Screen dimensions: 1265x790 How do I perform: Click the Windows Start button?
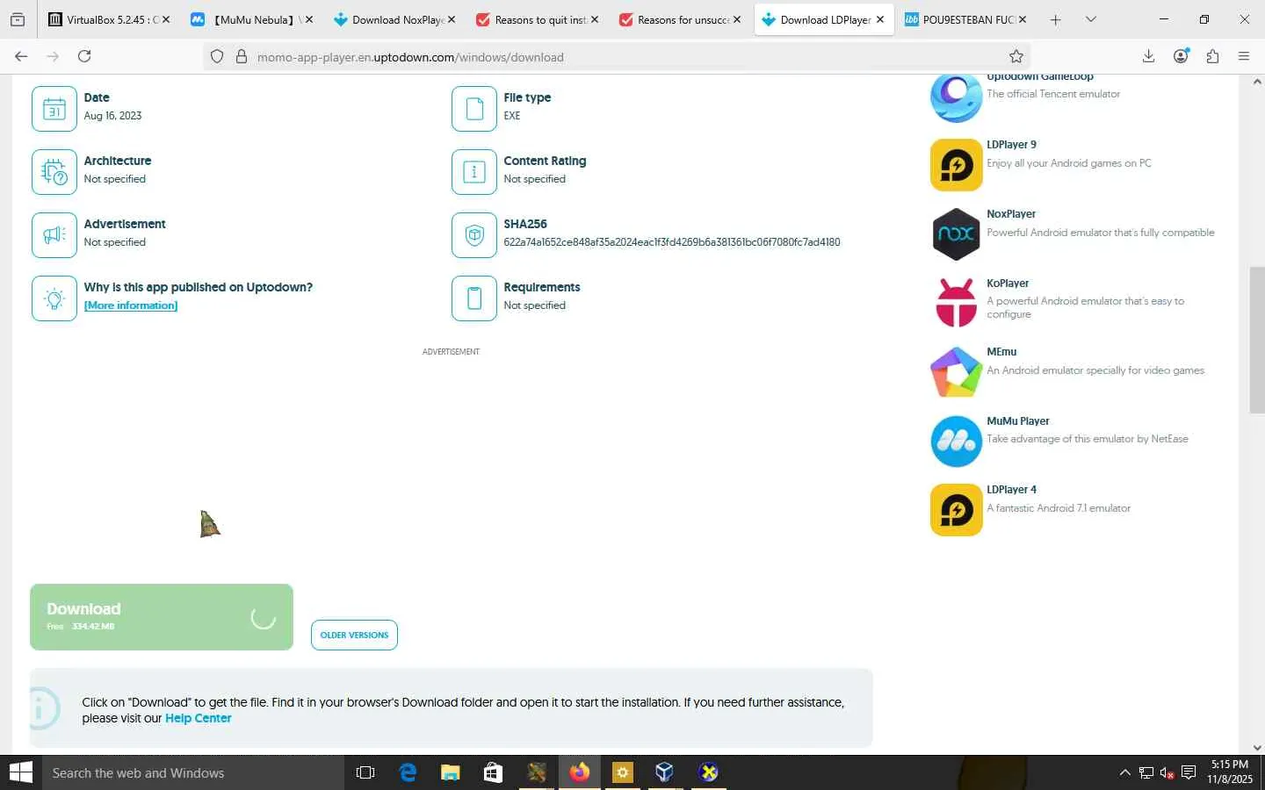click(x=21, y=772)
